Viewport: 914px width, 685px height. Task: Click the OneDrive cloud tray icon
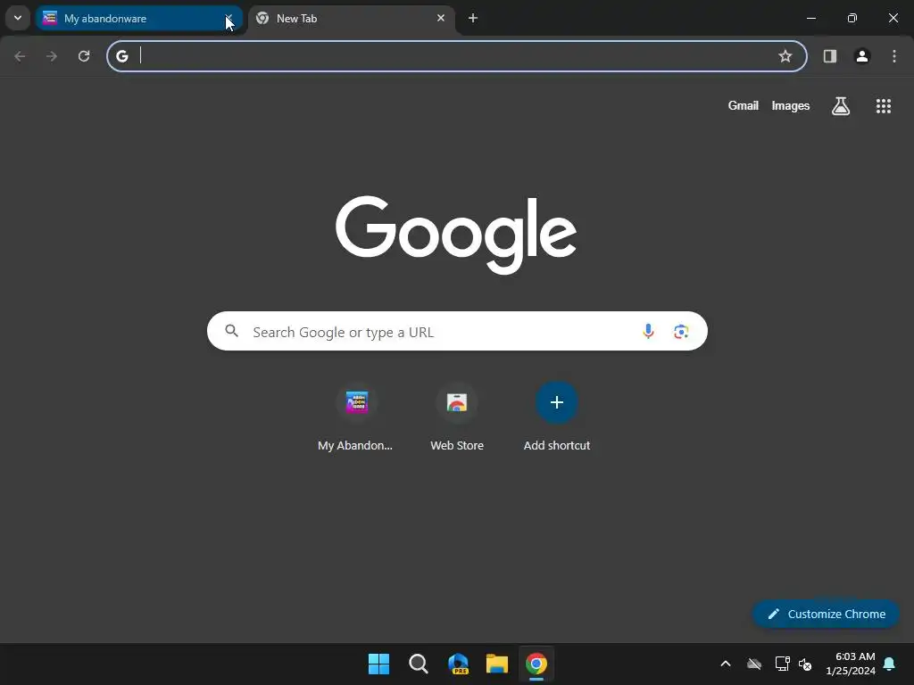tap(754, 664)
